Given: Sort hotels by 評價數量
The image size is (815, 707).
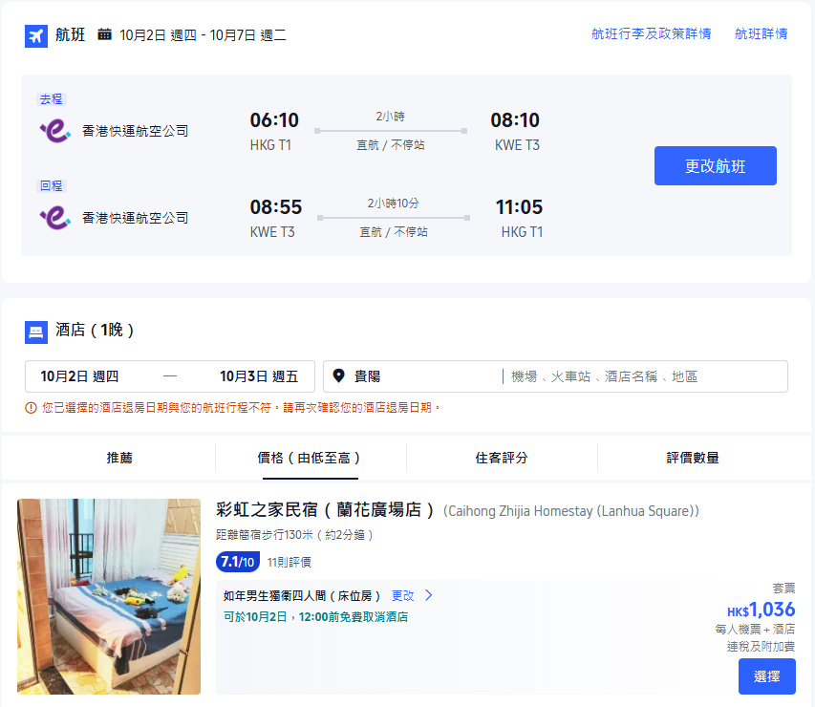Looking at the screenshot, I should [694, 458].
